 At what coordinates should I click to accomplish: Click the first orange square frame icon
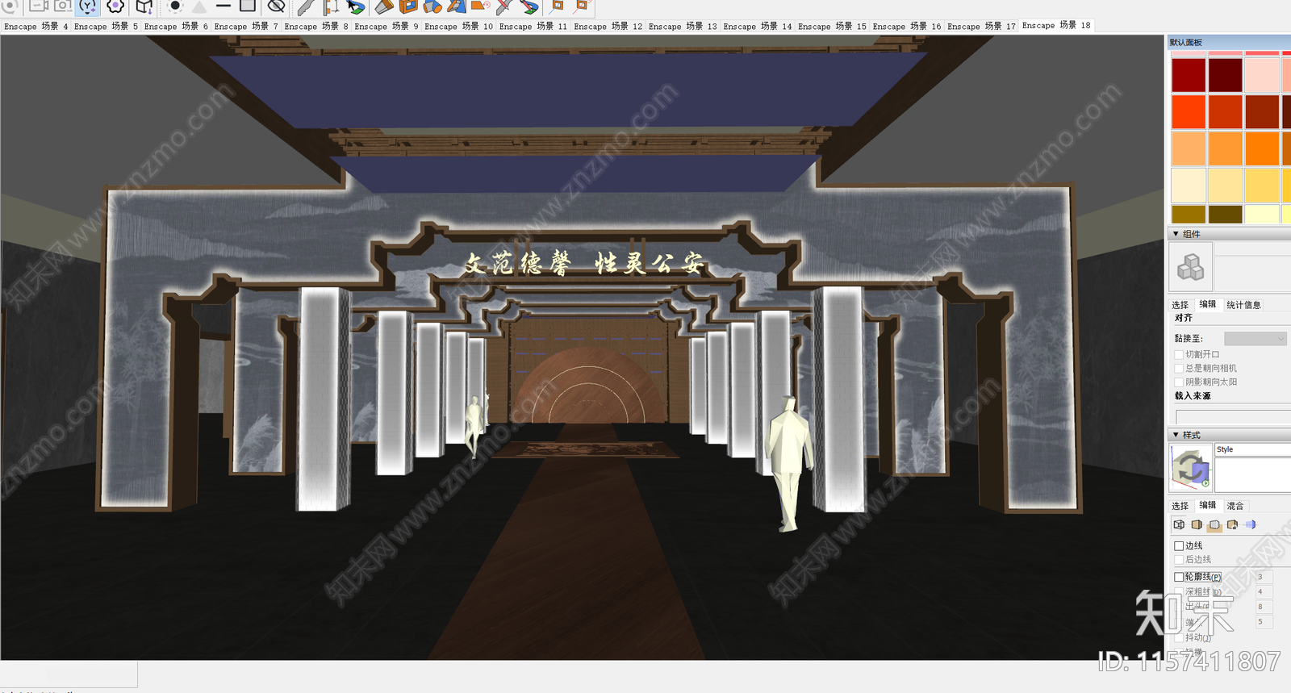558,6
